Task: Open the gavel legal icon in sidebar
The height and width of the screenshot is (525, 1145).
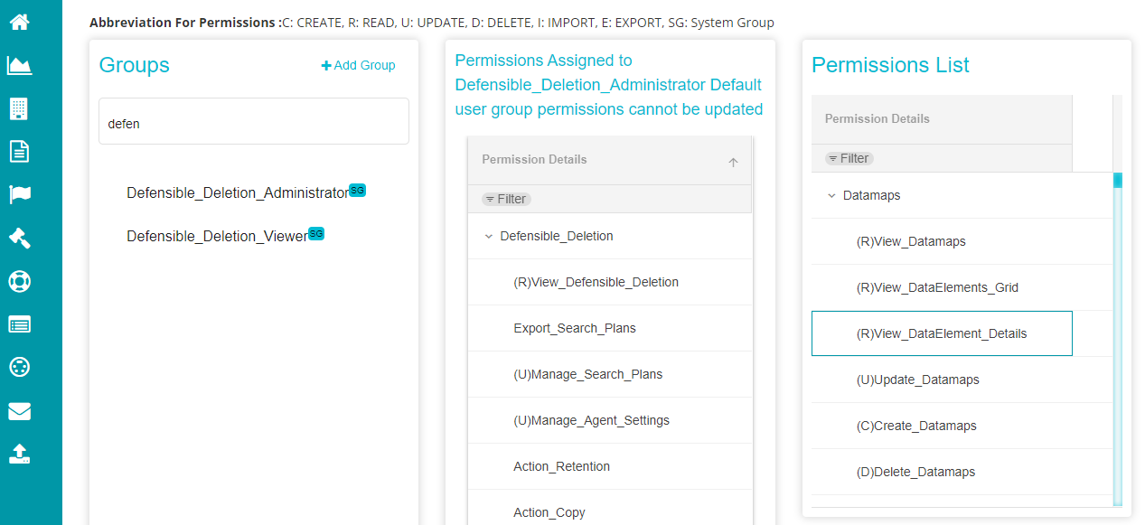Action: [19, 238]
